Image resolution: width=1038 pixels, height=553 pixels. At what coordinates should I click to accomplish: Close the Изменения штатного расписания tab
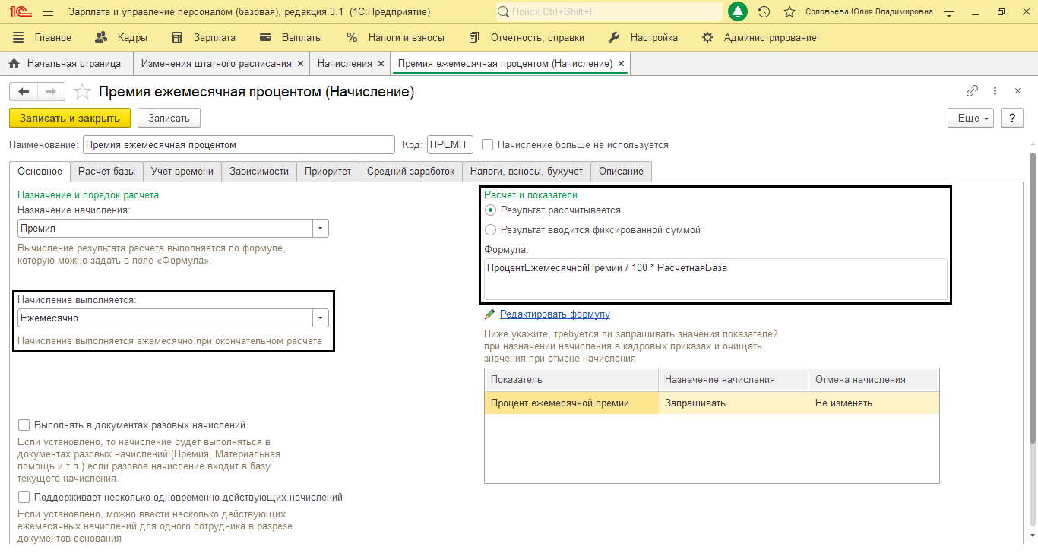point(301,64)
